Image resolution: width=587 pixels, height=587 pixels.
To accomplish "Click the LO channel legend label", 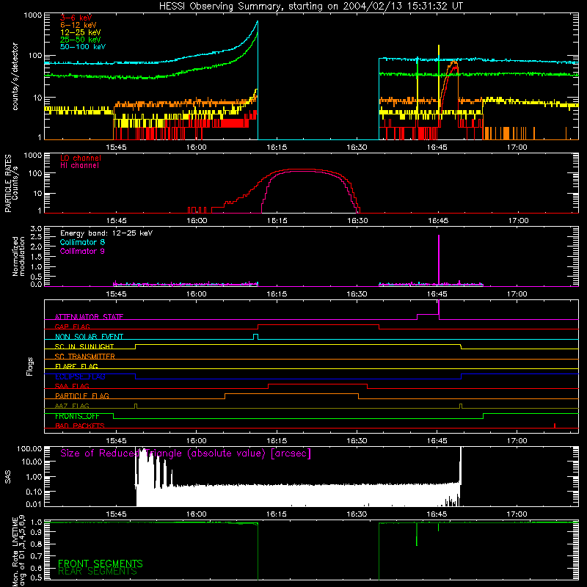I will tap(81, 158).
